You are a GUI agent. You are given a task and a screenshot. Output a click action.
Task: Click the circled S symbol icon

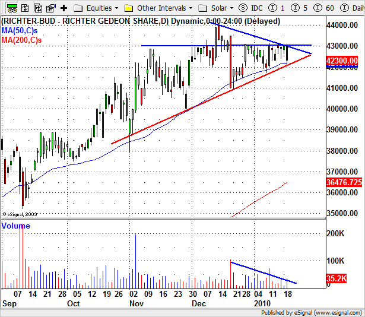pyautogui.click(x=243, y=8)
